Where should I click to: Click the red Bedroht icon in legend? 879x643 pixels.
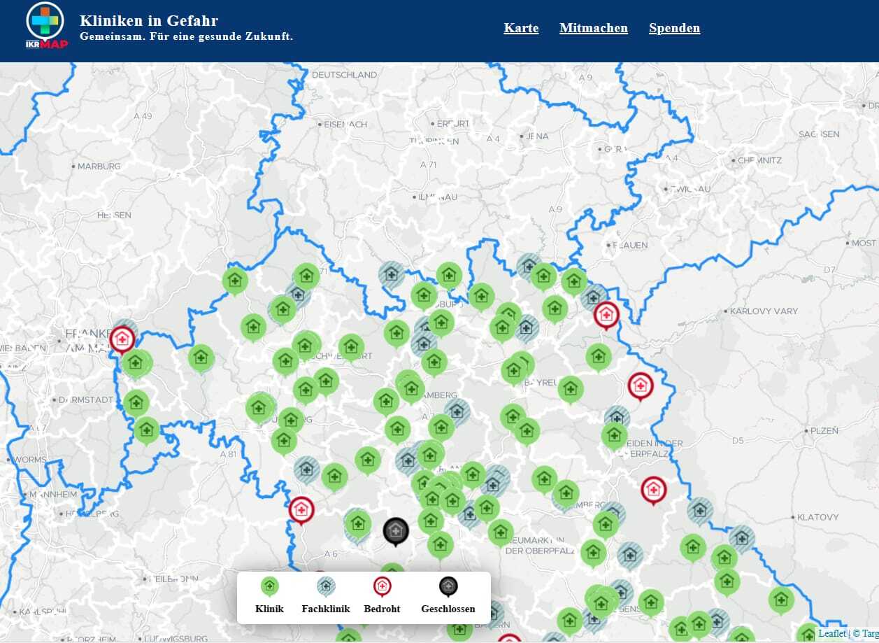point(382,586)
